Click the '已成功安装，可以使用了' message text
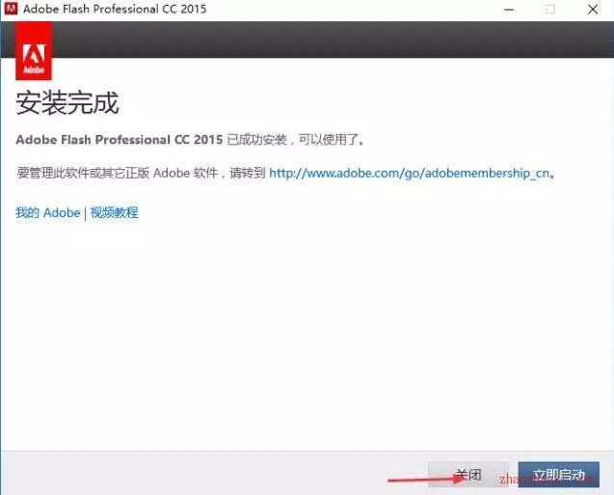The width and height of the screenshot is (614, 495). [296, 140]
